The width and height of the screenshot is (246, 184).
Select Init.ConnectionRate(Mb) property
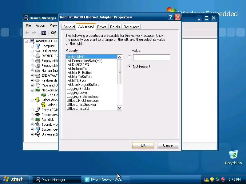91,61
